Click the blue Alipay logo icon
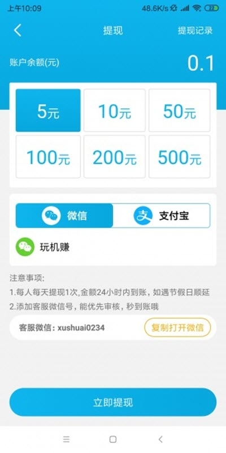226x453 pixels. click(143, 216)
